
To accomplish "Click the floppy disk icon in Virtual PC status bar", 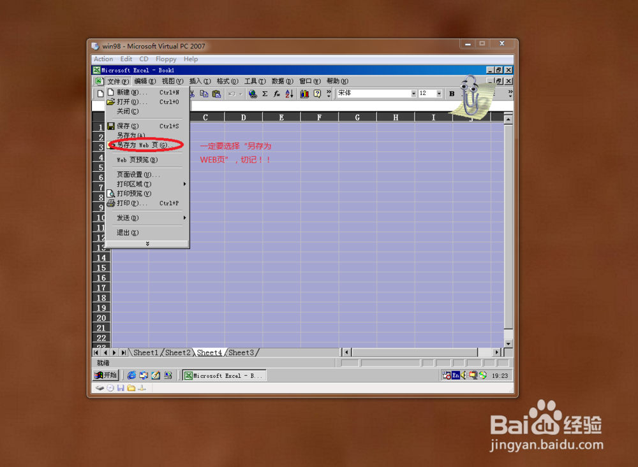I will (121, 388).
